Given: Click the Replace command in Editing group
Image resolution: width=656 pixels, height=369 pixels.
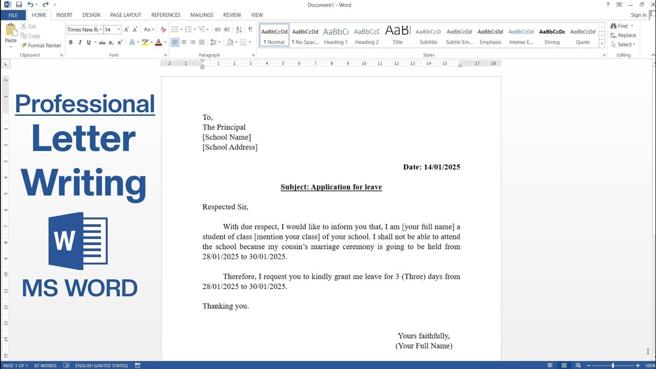Looking at the screenshot, I should click(623, 35).
